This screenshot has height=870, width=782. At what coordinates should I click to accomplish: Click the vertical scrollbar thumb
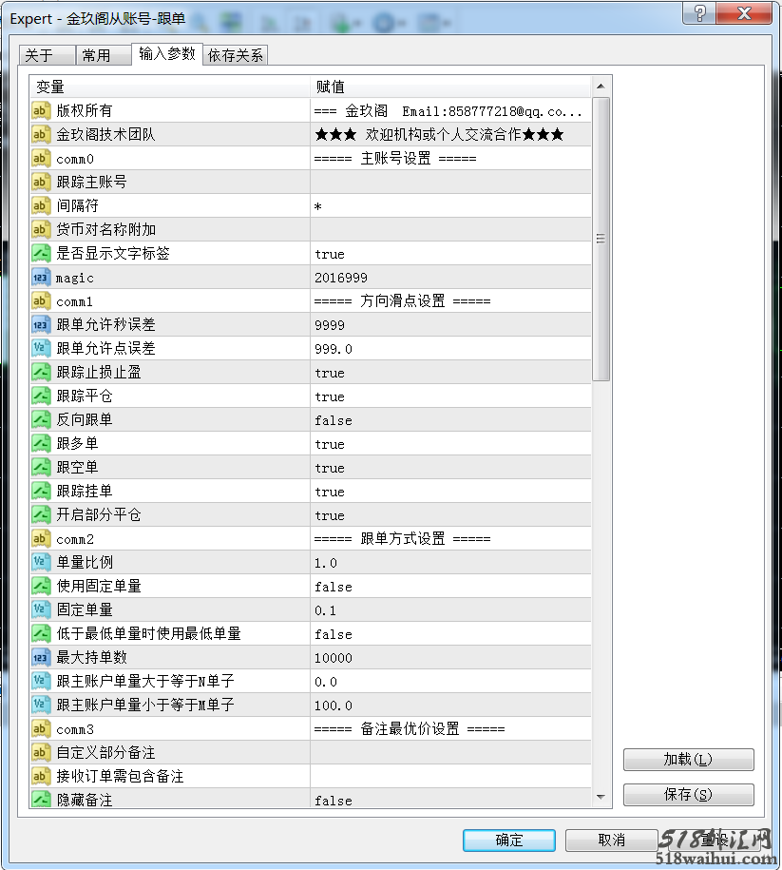tap(601, 238)
